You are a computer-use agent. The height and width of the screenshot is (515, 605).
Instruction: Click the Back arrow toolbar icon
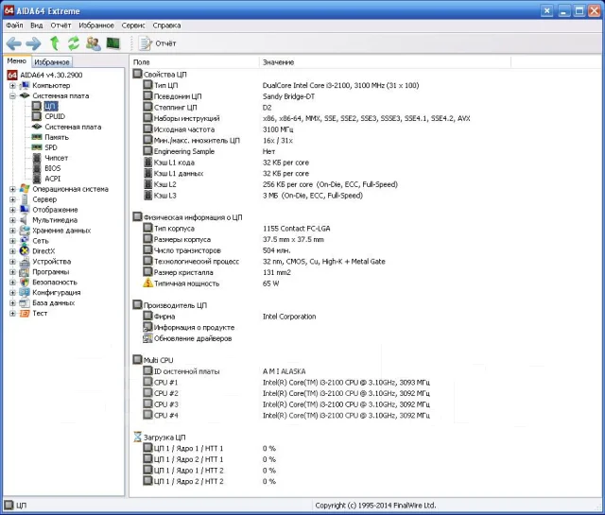click(x=14, y=43)
